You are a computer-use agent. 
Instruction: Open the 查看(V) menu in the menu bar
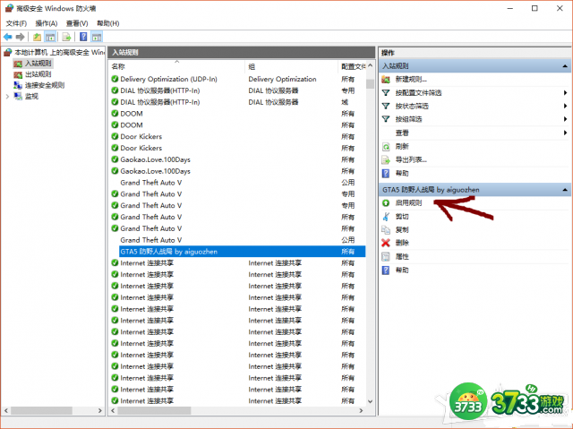[x=77, y=23]
